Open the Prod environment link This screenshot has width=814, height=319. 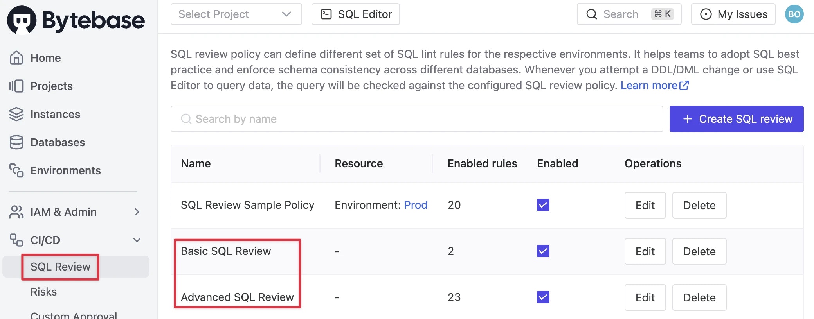(416, 205)
